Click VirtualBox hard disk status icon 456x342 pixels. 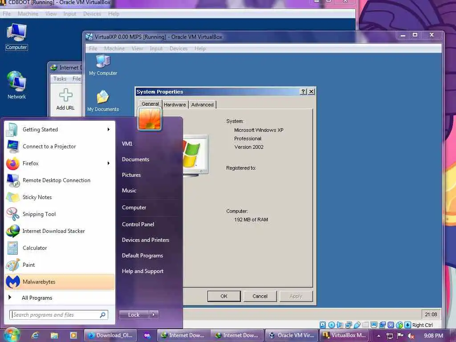322,325
